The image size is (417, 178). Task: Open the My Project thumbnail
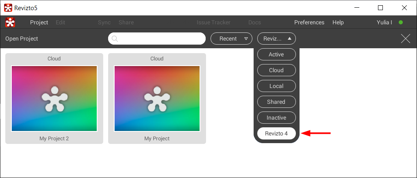tap(157, 99)
